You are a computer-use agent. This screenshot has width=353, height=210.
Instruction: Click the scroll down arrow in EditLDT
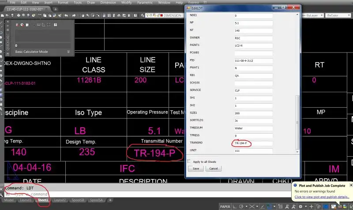tap(297, 152)
